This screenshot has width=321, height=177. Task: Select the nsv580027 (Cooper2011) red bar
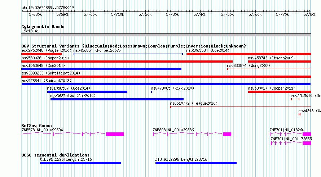(280, 92)
